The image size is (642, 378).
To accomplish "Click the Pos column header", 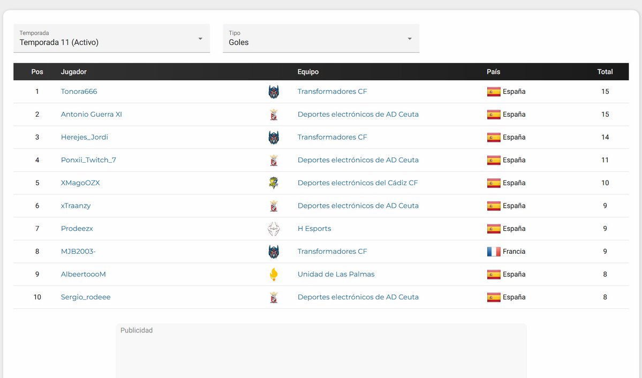I will (x=37, y=72).
